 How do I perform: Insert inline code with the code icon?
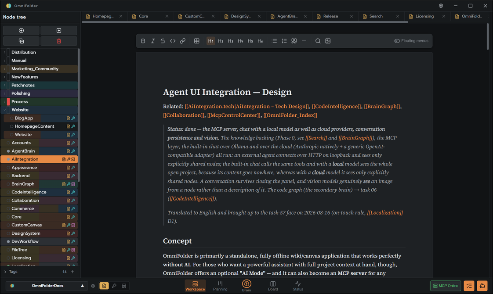pos(173,41)
